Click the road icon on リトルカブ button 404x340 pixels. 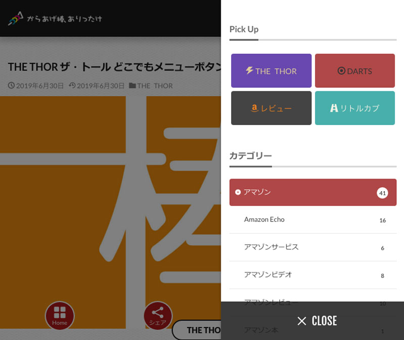[x=334, y=108]
